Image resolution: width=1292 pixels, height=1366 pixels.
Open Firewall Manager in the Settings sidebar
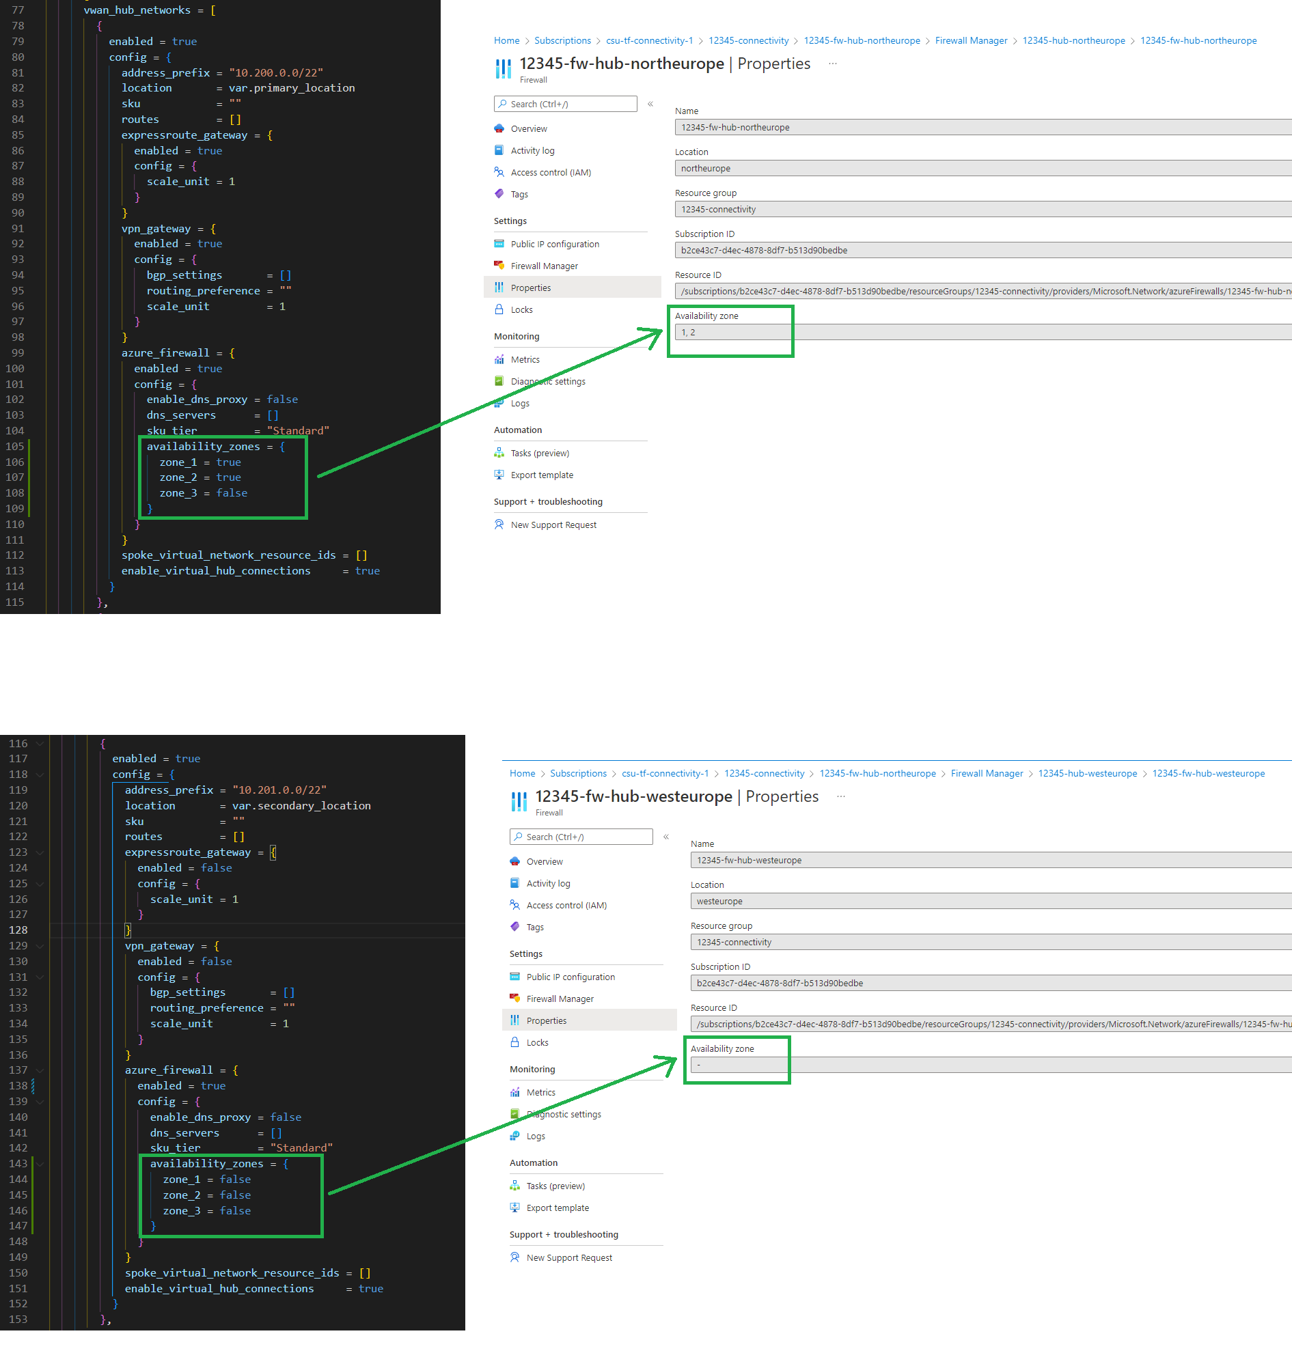[544, 265]
